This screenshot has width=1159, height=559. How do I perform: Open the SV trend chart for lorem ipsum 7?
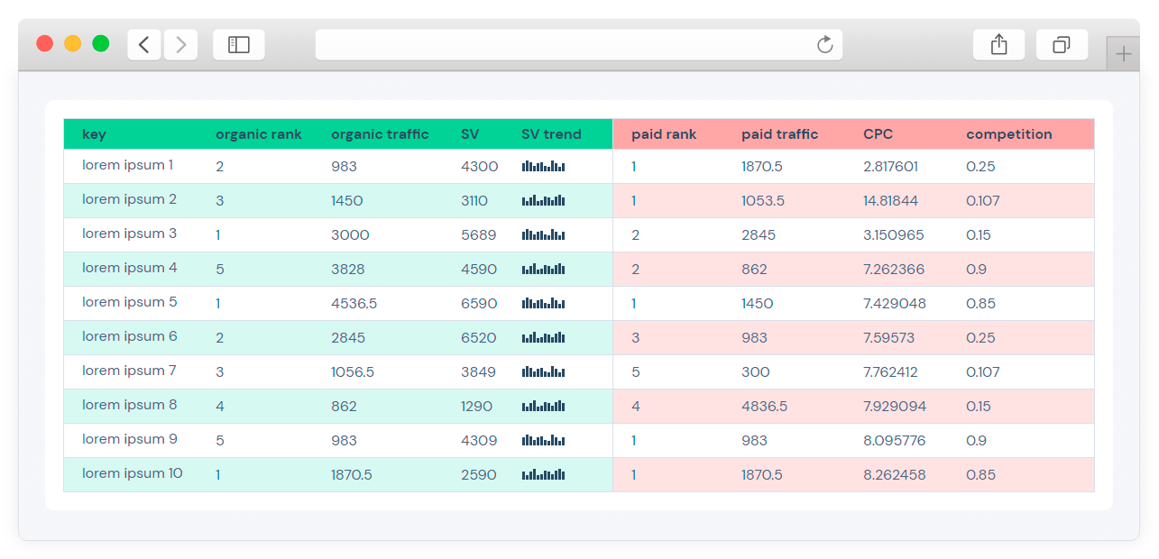coord(543,371)
